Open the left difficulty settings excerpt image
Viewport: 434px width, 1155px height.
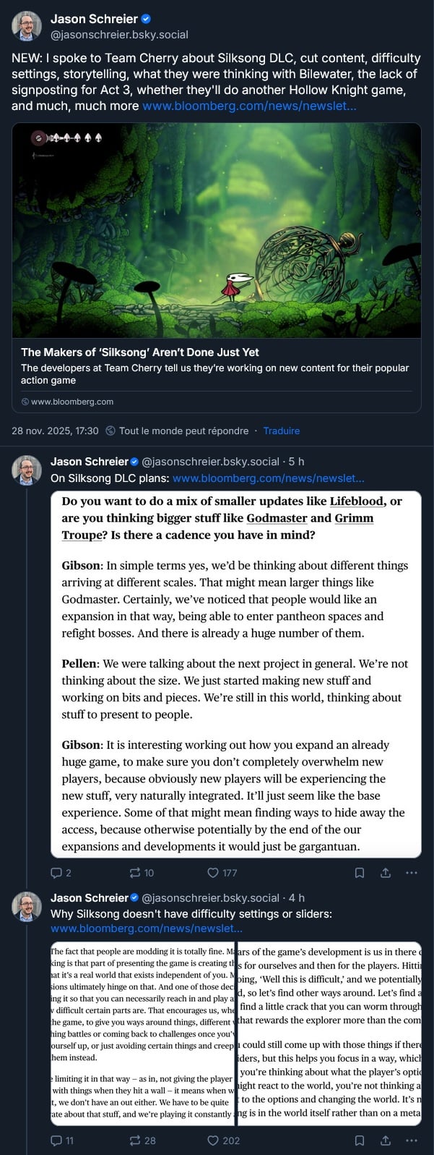click(x=142, y=1033)
